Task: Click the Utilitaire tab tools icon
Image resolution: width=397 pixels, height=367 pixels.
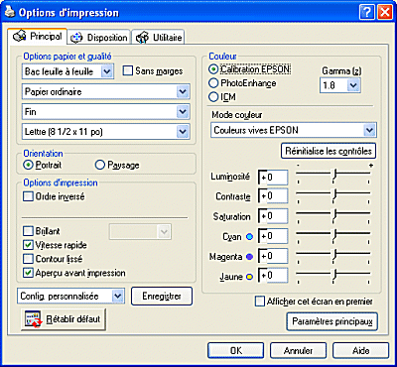Action: [x=143, y=38]
